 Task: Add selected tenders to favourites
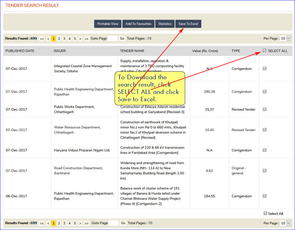138,24
